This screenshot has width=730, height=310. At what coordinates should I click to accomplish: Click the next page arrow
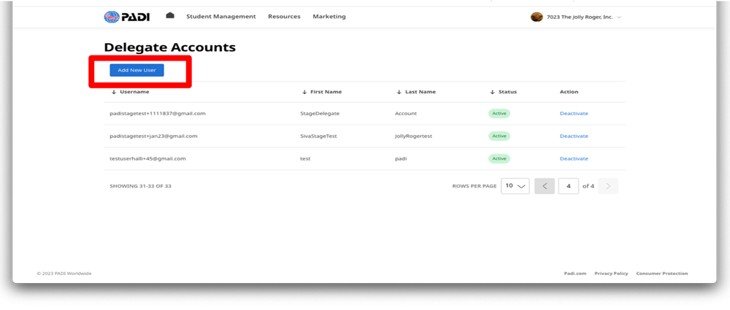click(x=608, y=186)
